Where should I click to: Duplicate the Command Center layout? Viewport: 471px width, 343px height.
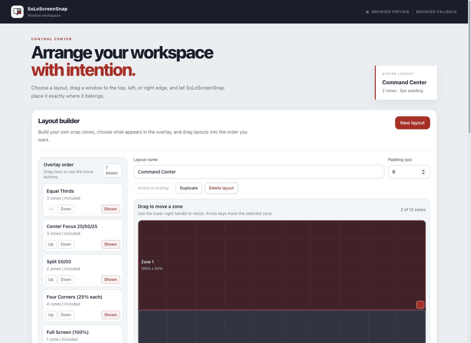click(x=189, y=188)
